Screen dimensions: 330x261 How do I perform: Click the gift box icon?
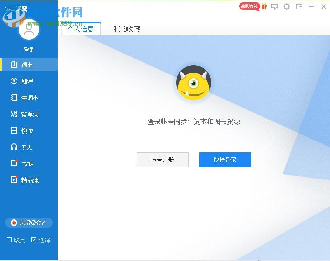point(264,7)
